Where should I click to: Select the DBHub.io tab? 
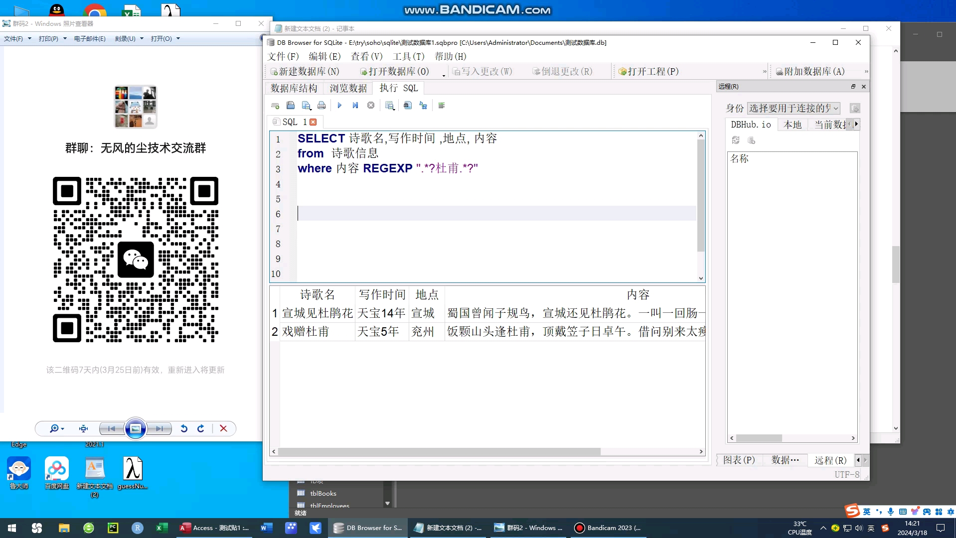[x=751, y=125]
